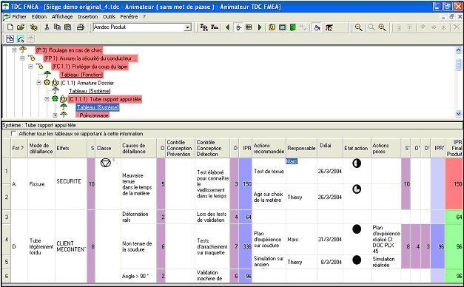Click the screen monitor toolbar icon
The height and width of the screenshot is (287, 464).
pos(283,27)
